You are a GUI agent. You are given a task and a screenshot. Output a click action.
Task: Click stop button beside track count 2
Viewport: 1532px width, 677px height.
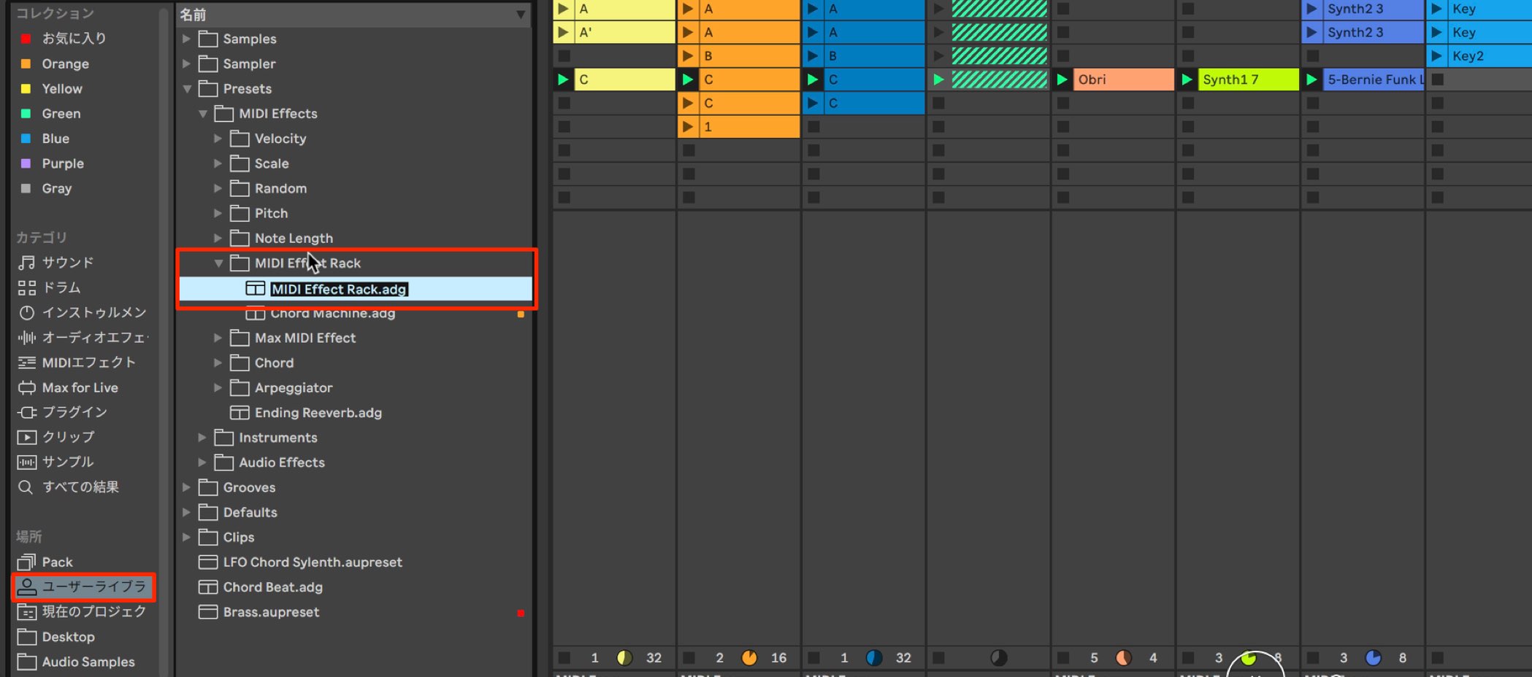click(x=689, y=658)
